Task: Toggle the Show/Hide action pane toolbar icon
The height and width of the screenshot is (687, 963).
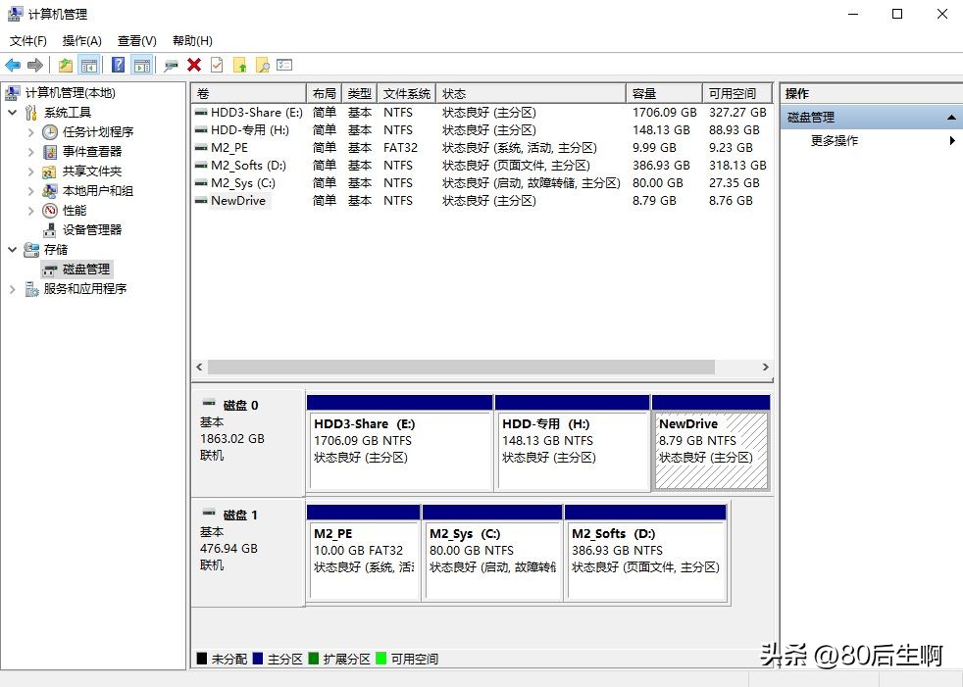Action: pyautogui.click(x=141, y=65)
